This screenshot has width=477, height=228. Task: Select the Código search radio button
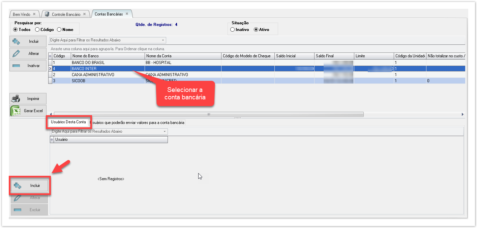tap(37, 30)
